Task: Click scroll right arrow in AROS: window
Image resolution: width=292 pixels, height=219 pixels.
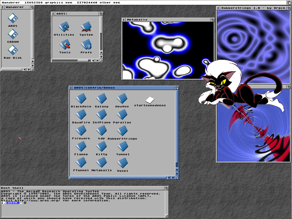Action: pos(97,61)
